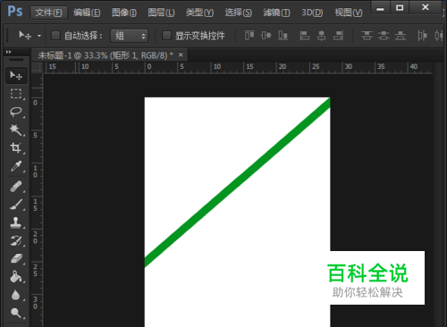Viewport: 447px width, 327px height.
Task: Click Distribute bottom edges icon
Action: tap(401, 36)
